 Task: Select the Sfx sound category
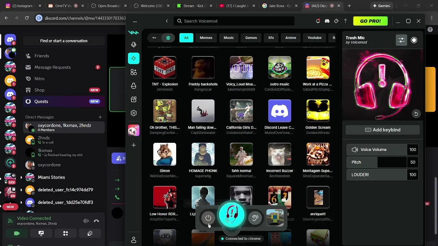271,38
